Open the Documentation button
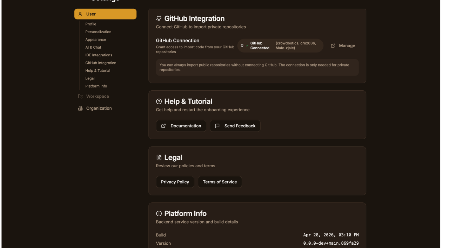This screenshot has height=252, width=449. point(181,126)
